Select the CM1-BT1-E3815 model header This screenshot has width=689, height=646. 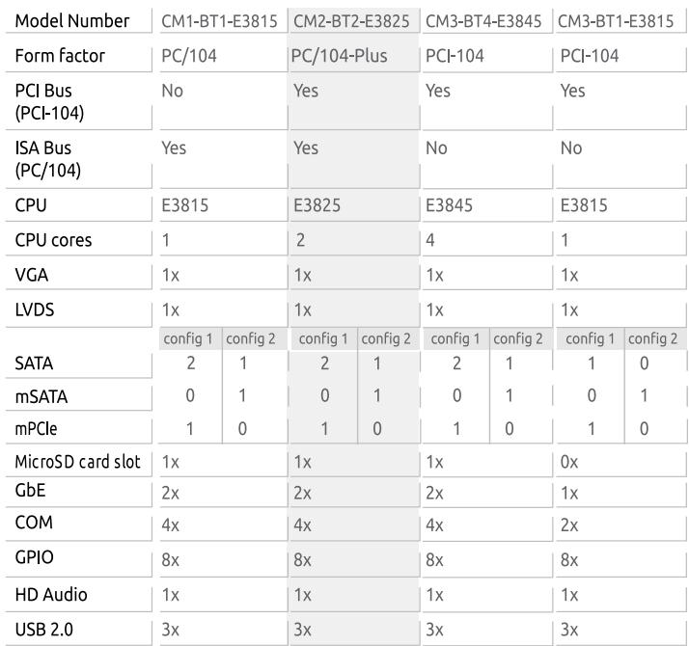click(219, 21)
